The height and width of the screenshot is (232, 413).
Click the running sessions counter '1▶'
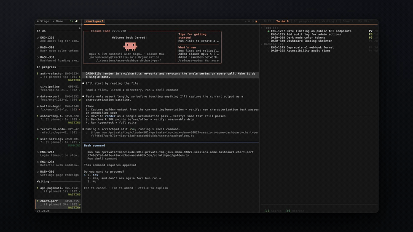[x=71, y=21]
